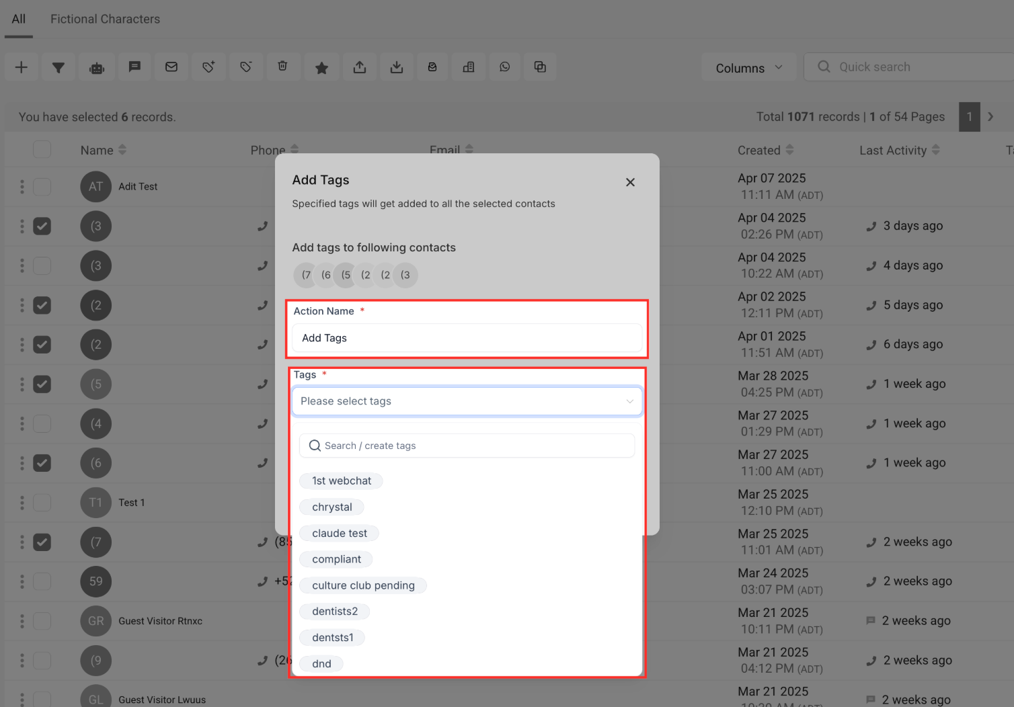Viewport: 1014px width, 707px height.
Task: Open the Columns dropdown
Action: click(749, 67)
